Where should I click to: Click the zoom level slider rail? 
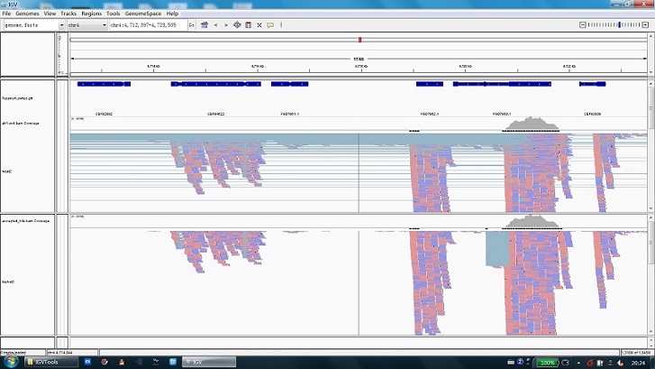point(614,25)
